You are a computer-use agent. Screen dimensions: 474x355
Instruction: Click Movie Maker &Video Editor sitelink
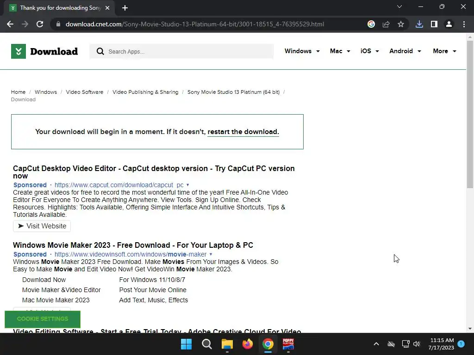tap(62, 290)
